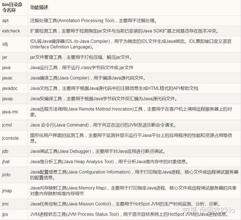Click the 'Java运行工具' description
The height and width of the screenshot is (220, 241).
point(82,68)
